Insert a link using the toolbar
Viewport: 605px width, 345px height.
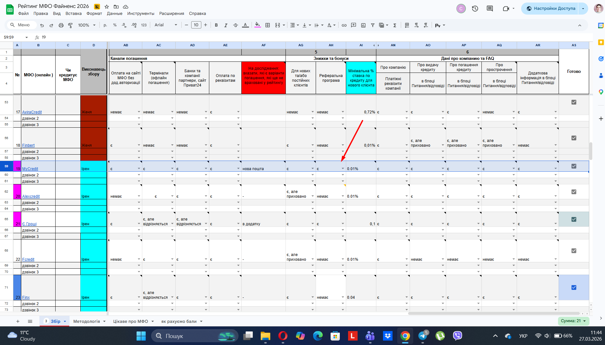(344, 25)
